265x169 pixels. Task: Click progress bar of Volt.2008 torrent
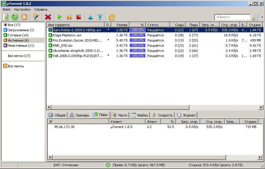[x=137, y=56]
